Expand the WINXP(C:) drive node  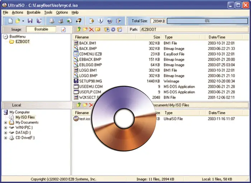pos(5,127)
